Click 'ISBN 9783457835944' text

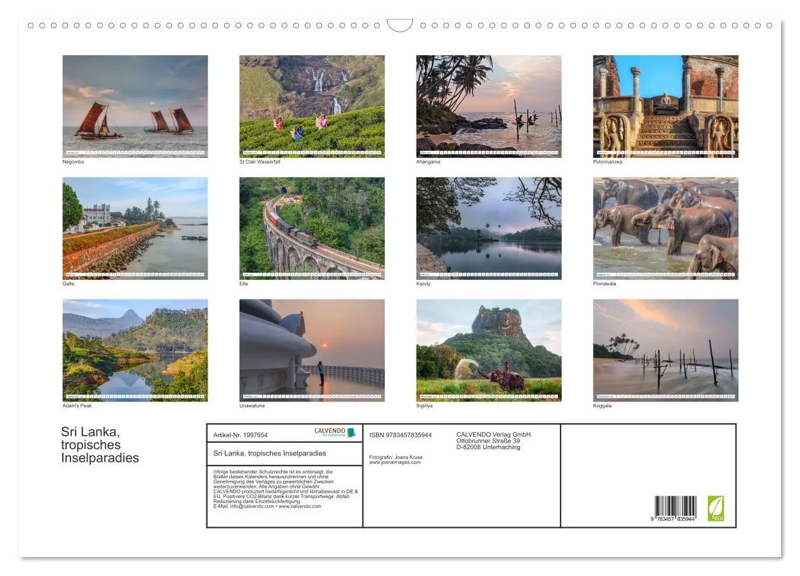click(401, 435)
